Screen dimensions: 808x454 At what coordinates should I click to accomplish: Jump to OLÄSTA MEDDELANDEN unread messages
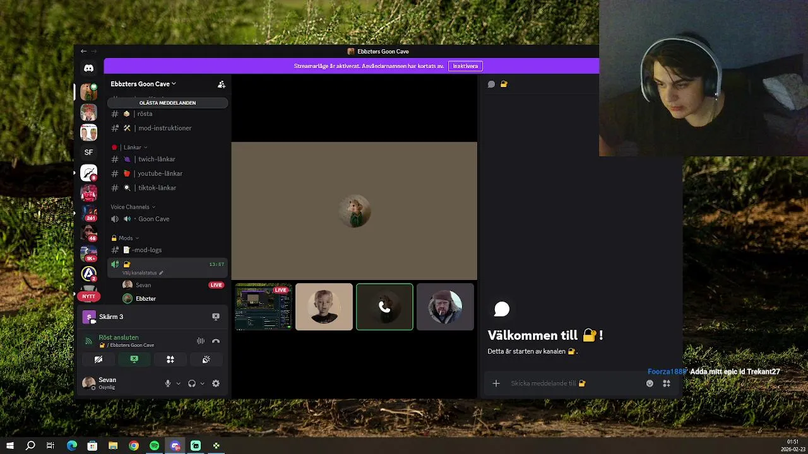pos(167,103)
